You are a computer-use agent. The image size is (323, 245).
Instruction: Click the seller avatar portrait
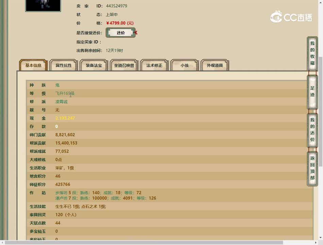pos(43,6)
